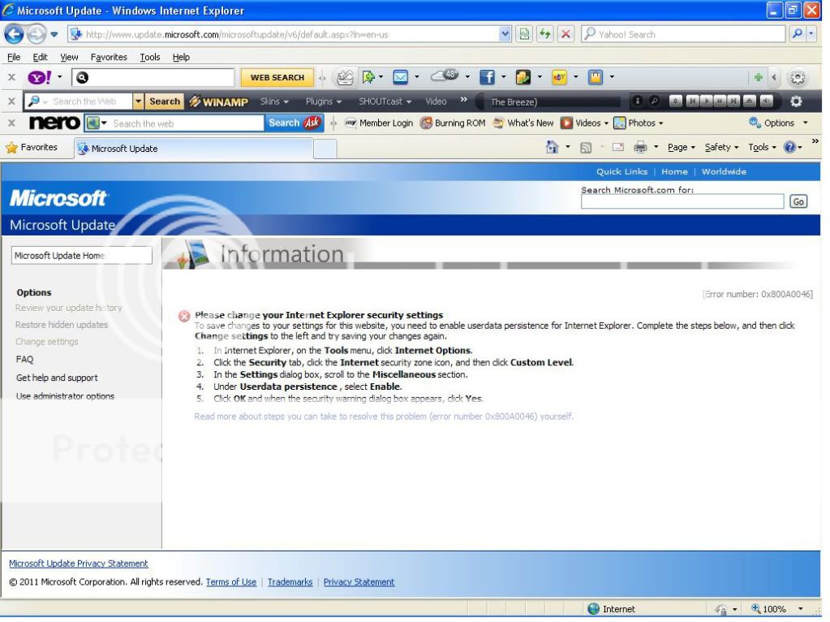830x622 pixels.
Task: Open the Help menu
Action: (181, 57)
